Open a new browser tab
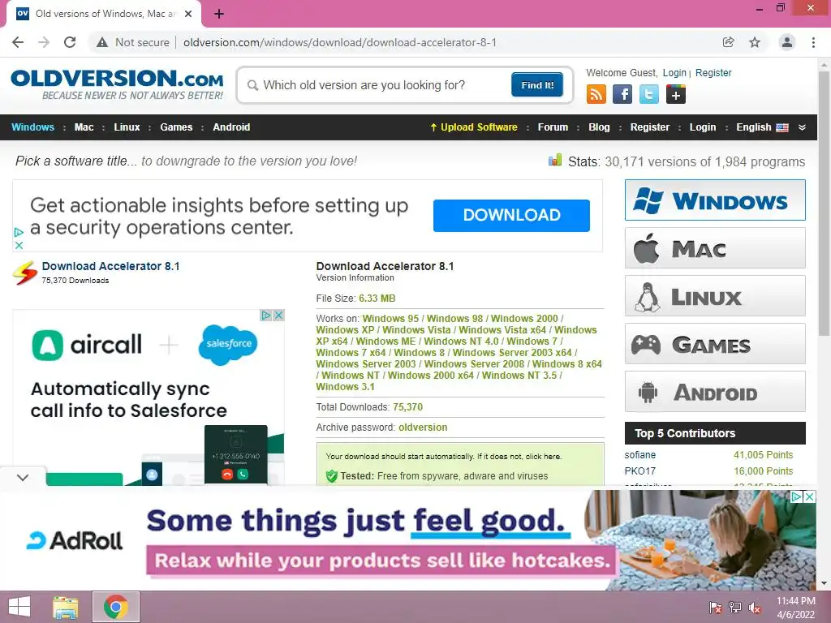Image resolution: width=831 pixels, height=623 pixels. (x=219, y=14)
